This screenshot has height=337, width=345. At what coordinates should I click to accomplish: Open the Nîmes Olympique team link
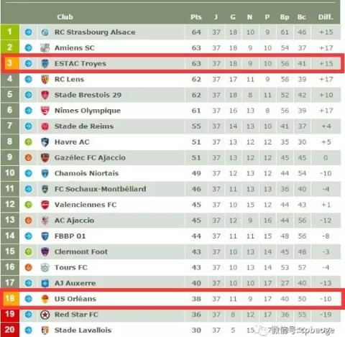pos(88,111)
